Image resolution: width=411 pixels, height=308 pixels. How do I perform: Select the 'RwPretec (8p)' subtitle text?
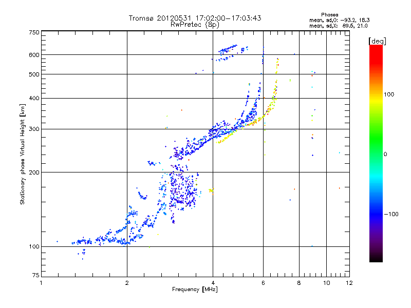tap(195, 25)
